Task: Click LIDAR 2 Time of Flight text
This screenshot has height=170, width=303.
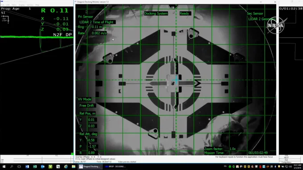Action: pyautogui.click(x=96, y=22)
